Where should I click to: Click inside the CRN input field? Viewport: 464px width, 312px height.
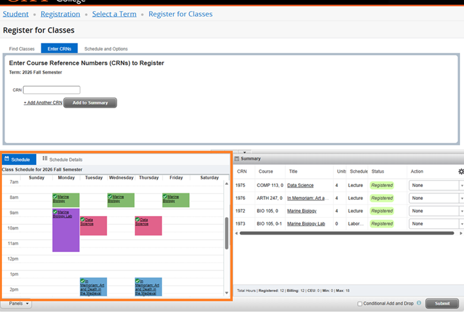pos(52,90)
